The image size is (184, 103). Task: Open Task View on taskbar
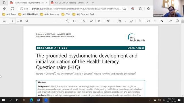pyautogui.click(x=24, y=100)
